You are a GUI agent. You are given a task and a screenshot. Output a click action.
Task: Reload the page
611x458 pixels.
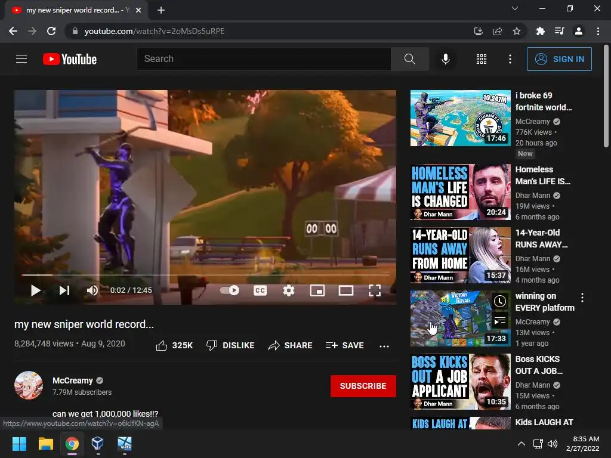tap(51, 31)
